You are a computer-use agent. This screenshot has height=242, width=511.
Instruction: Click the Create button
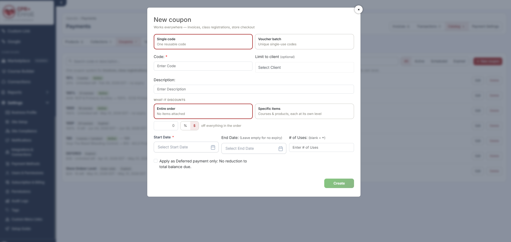click(x=339, y=183)
